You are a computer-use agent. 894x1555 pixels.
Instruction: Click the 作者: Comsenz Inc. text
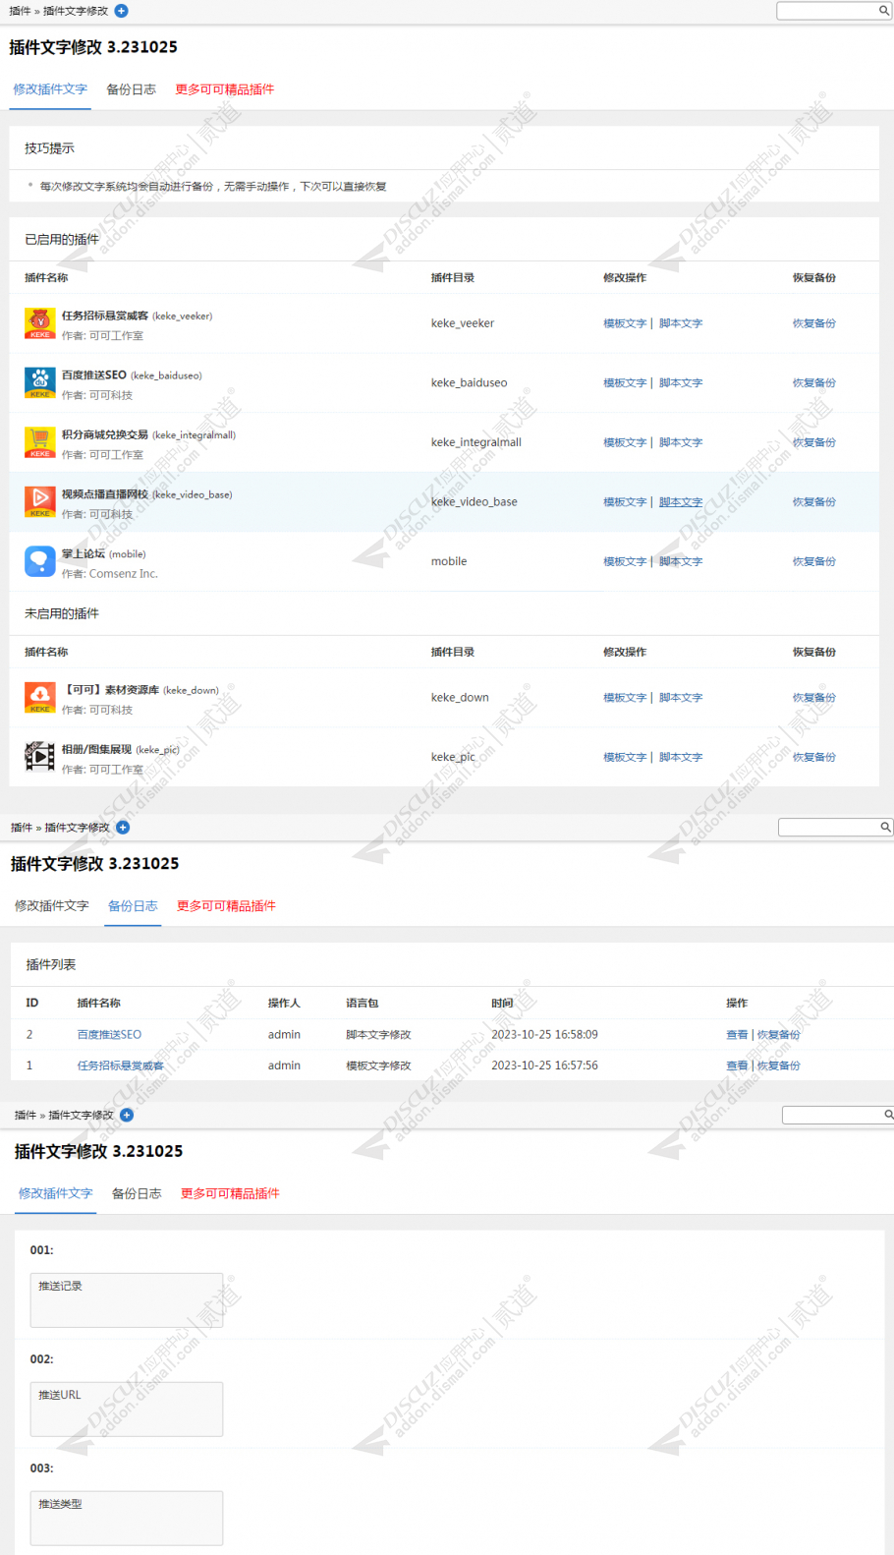pos(110,574)
